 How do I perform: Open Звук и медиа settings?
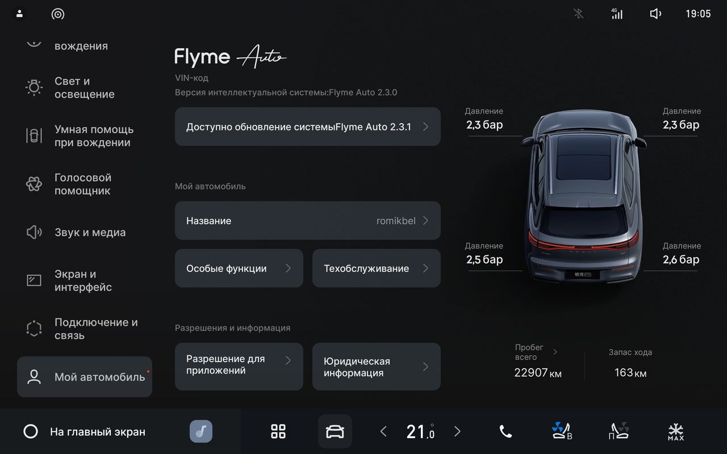point(85,233)
